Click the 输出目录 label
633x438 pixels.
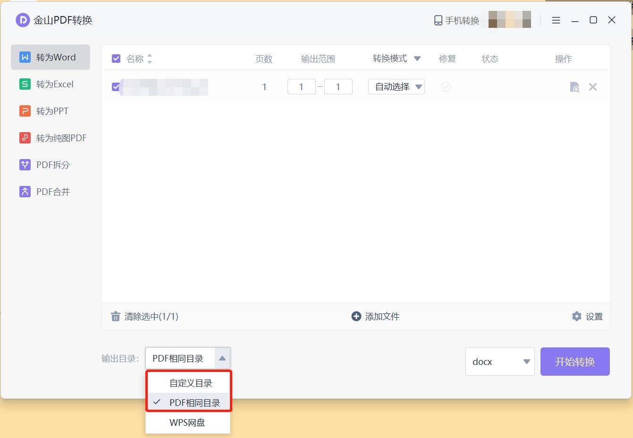[x=120, y=359]
